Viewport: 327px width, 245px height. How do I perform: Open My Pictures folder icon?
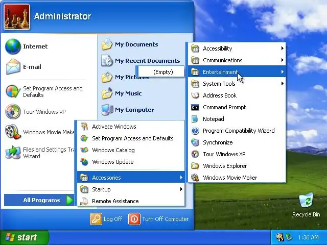107,77
